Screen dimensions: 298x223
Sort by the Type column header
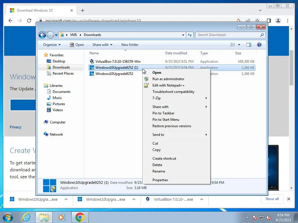(204, 53)
